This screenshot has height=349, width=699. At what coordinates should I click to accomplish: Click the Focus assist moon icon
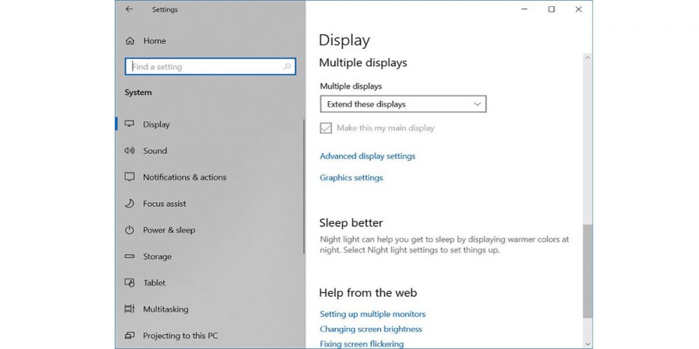pyautogui.click(x=129, y=204)
